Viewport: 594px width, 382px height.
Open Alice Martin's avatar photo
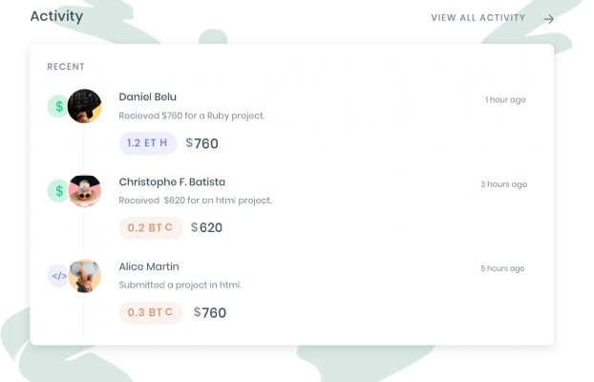(84, 275)
